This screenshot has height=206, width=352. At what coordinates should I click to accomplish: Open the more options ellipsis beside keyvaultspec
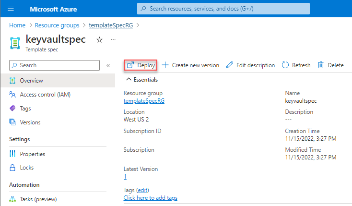113,40
